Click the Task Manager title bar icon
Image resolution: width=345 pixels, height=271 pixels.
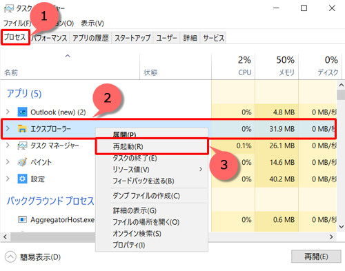pyautogui.click(x=9, y=8)
